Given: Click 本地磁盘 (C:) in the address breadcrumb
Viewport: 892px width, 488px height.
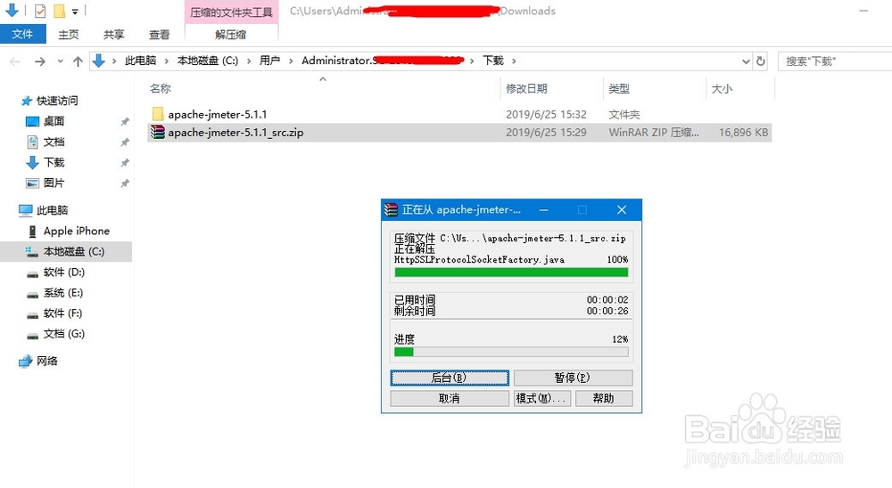Looking at the screenshot, I should tap(208, 61).
